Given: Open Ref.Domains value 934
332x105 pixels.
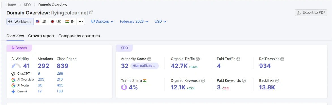Looking at the screenshot, I should point(265,66).
